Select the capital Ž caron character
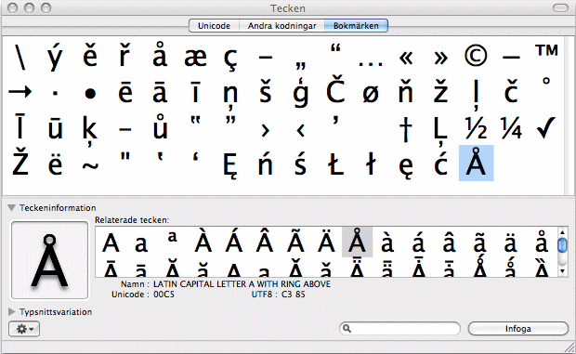This screenshot has width=576, height=354. click(20, 162)
